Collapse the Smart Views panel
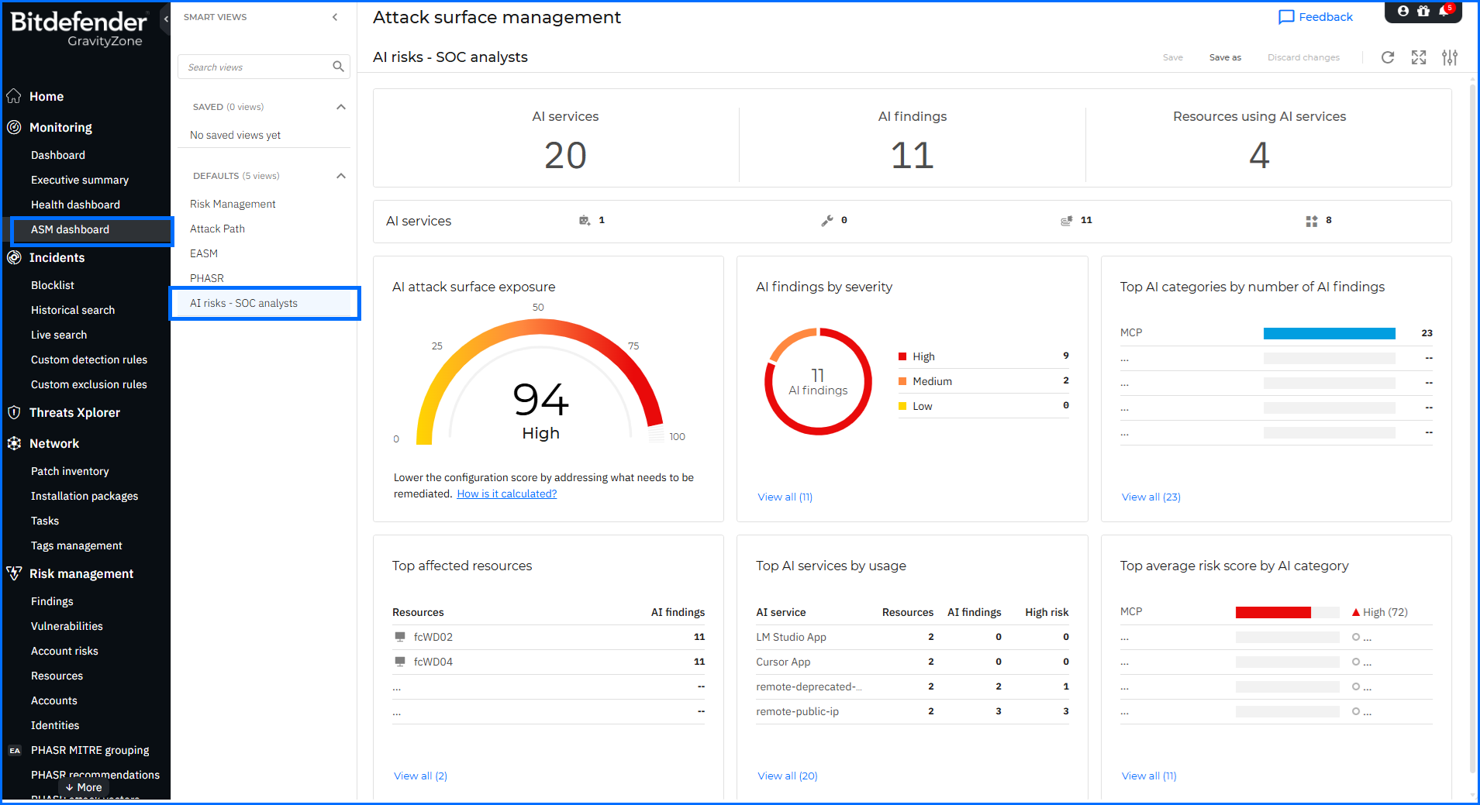The width and height of the screenshot is (1480, 805). click(335, 17)
